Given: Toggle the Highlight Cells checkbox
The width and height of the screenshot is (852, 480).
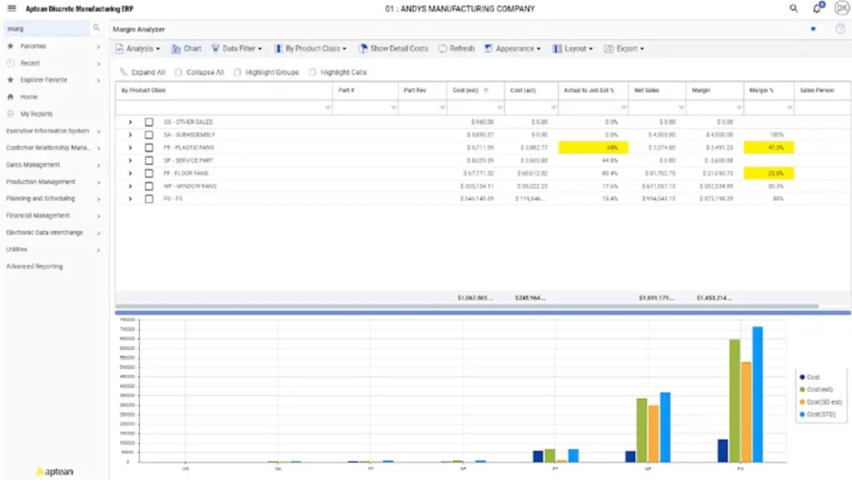Looking at the screenshot, I should tap(313, 72).
